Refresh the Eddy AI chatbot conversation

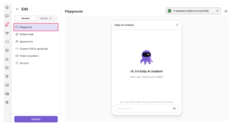click(x=177, y=25)
